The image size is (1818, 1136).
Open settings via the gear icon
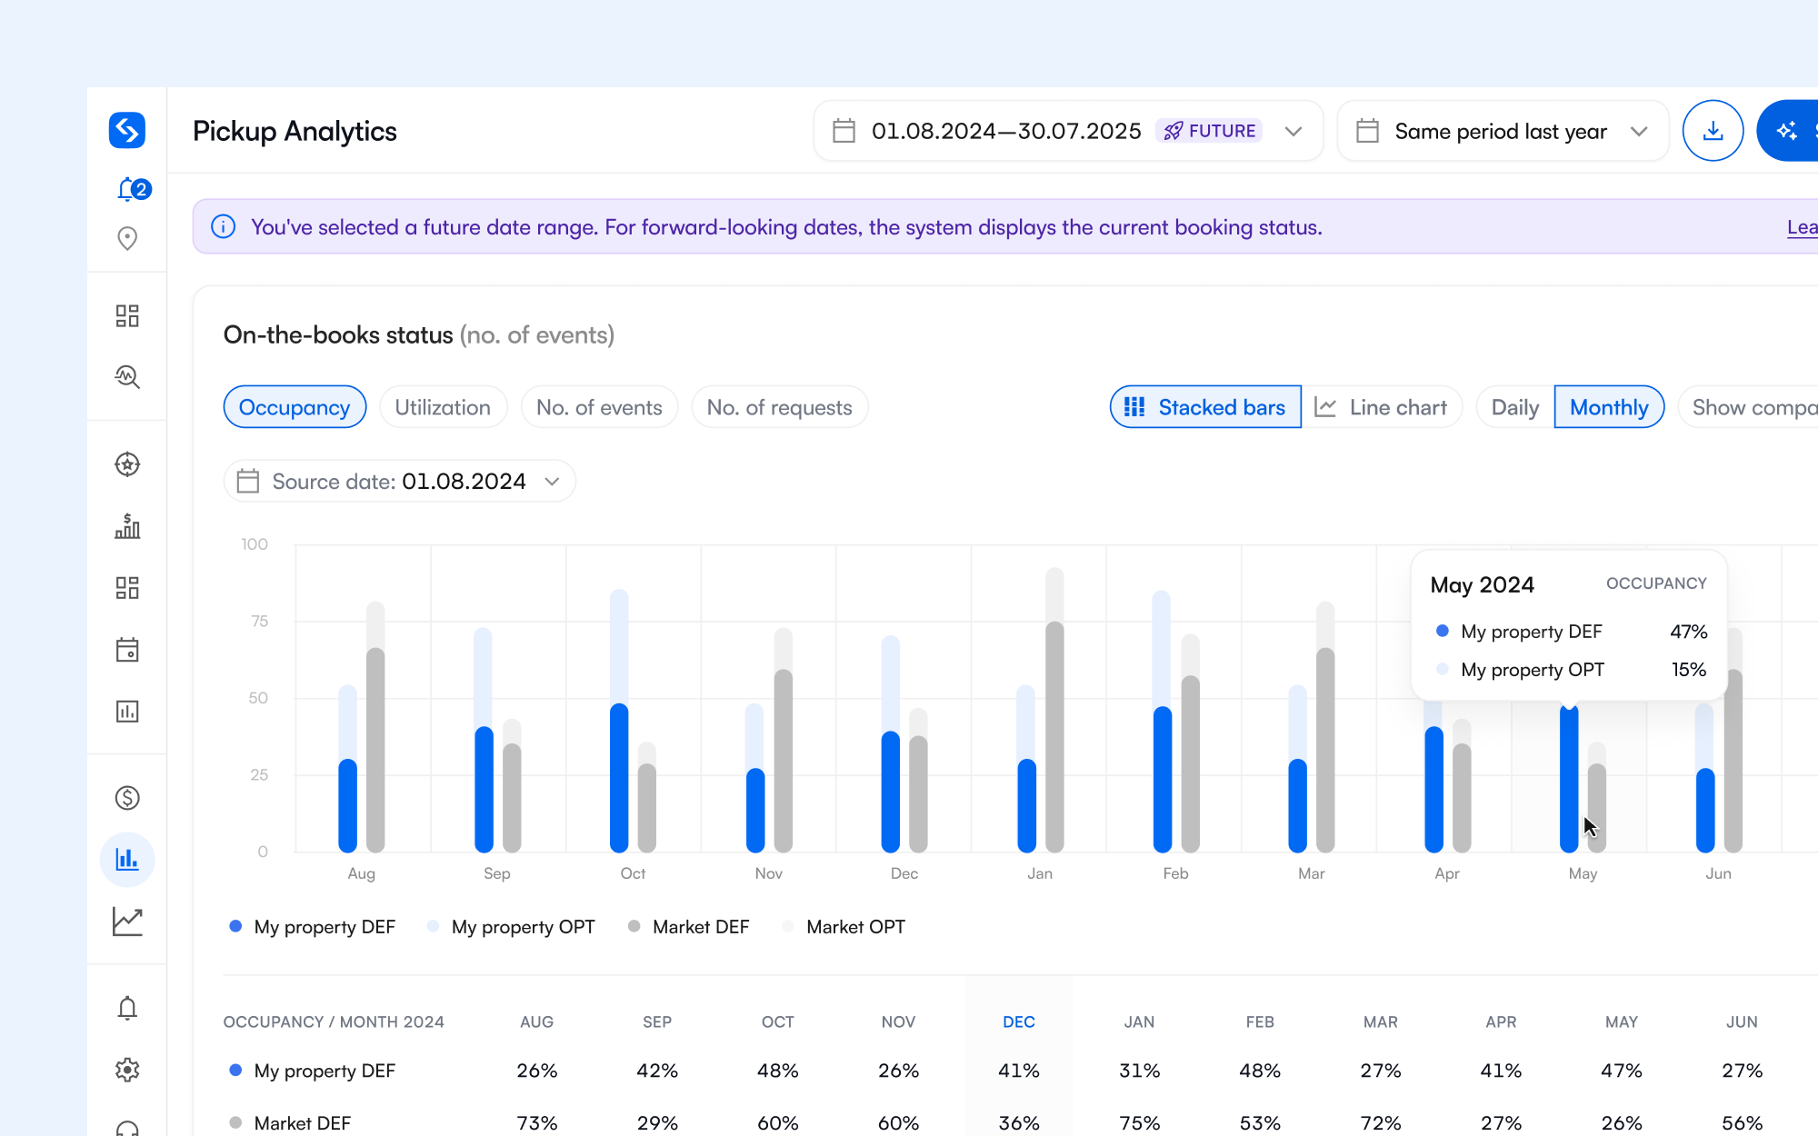pyautogui.click(x=127, y=1070)
